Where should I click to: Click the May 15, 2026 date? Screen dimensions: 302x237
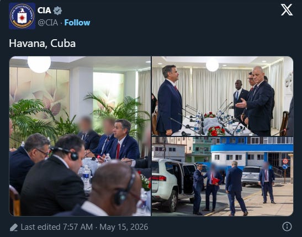124,227
